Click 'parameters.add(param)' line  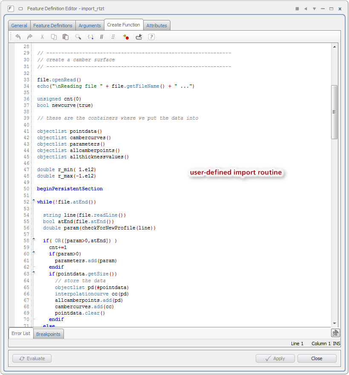tap(86, 260)
